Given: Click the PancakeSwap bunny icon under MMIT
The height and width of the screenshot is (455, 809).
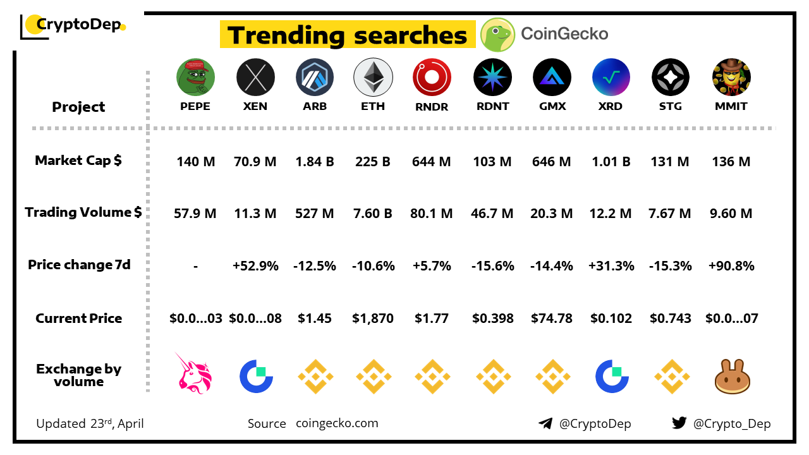Looking at the screenshot, I should pyautogui.click(x=732, y=377).
